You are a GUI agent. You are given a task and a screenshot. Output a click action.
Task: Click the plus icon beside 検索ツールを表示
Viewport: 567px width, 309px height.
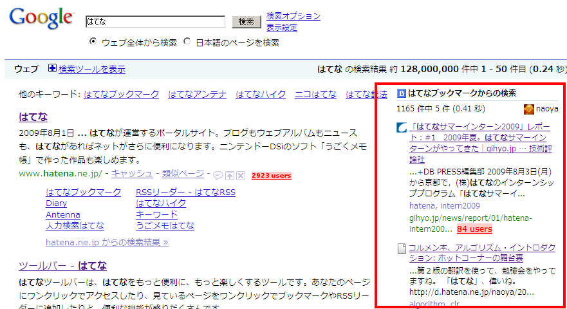(52, 68)
